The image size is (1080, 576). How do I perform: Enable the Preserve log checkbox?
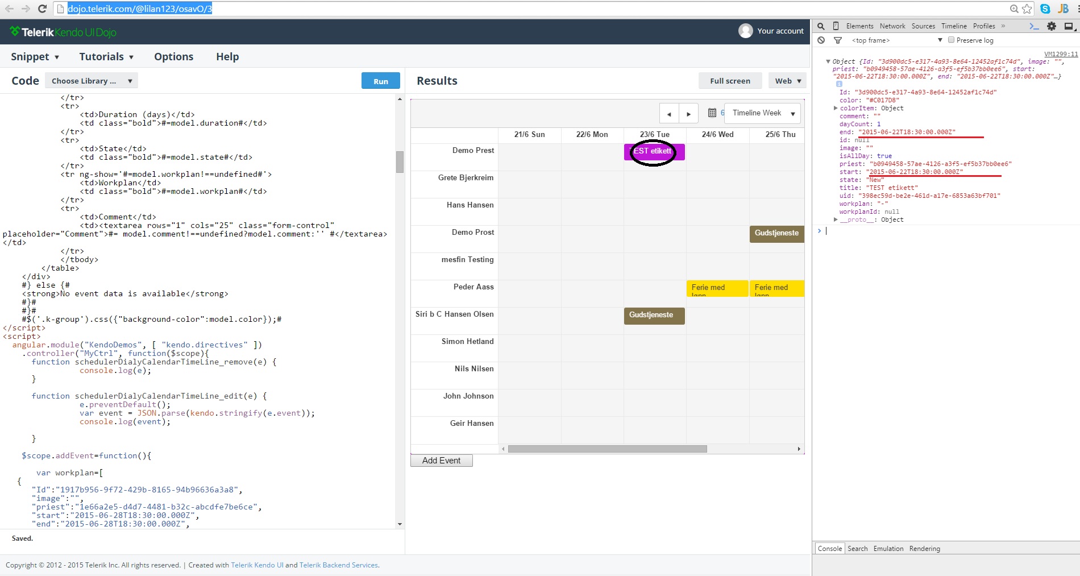(951, 40)
